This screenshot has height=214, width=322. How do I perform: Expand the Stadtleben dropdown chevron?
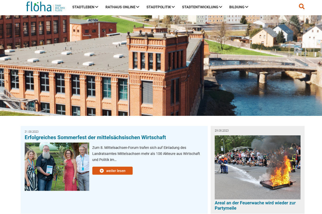97,7
